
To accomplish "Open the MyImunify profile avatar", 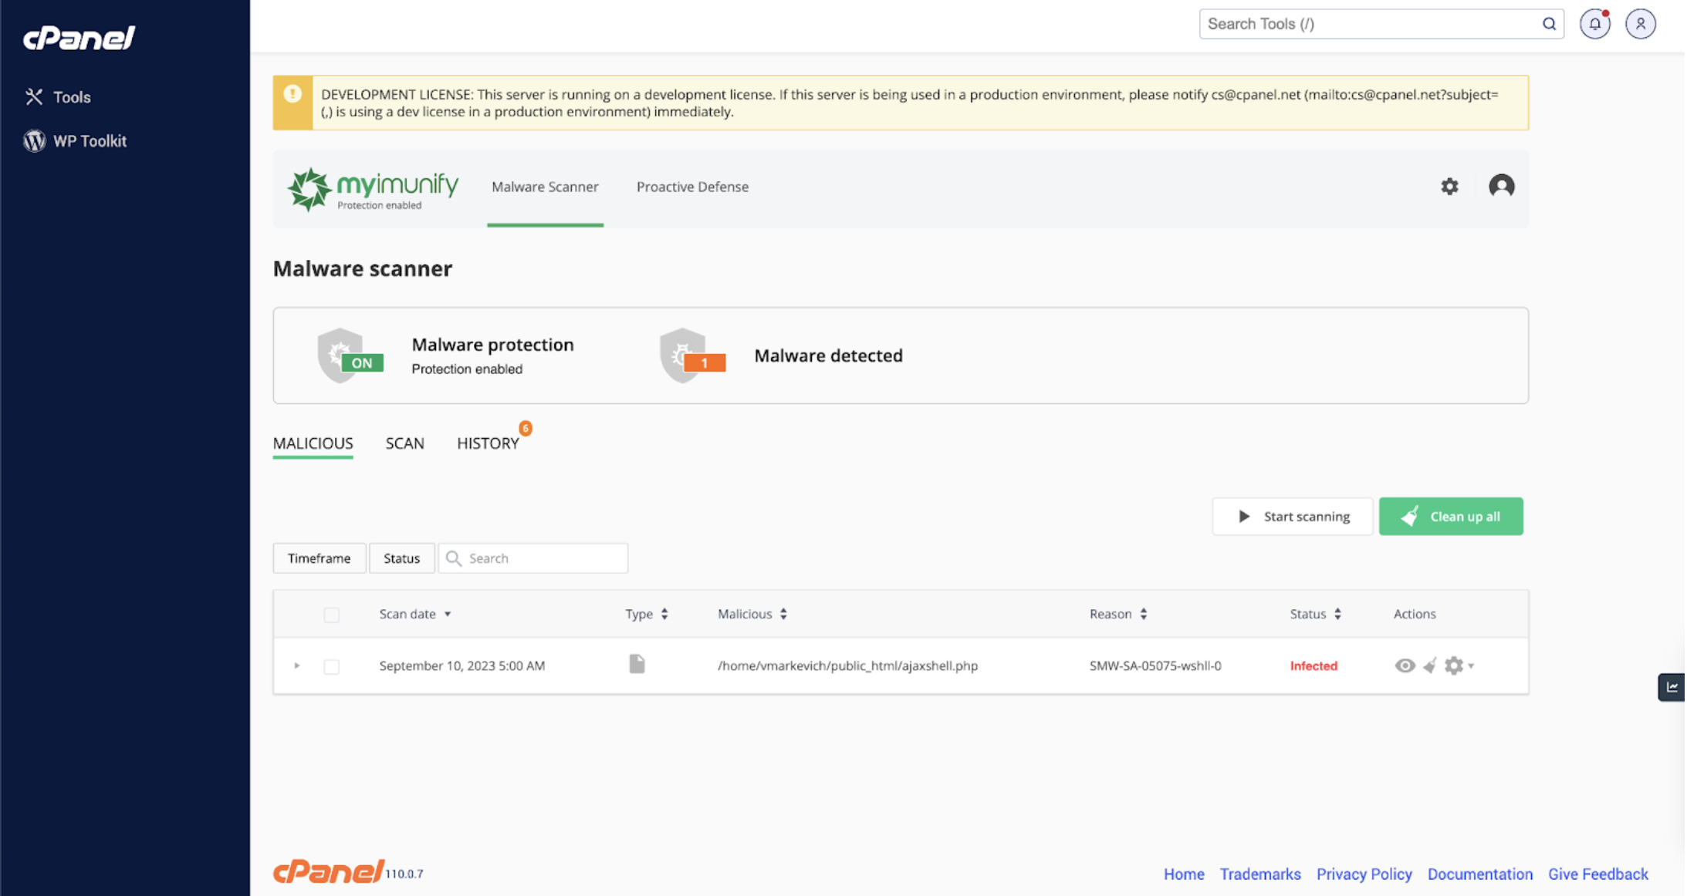I will pyautogui.click(x=1501, y=186).
